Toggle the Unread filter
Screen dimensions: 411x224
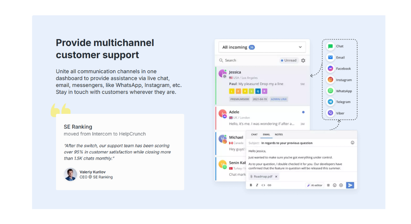coord(288,60)
